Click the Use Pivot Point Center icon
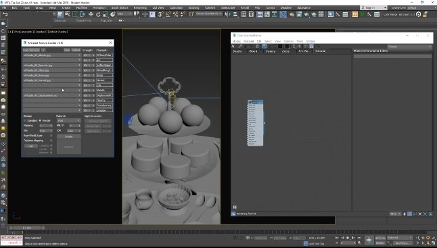 [137, 14]
